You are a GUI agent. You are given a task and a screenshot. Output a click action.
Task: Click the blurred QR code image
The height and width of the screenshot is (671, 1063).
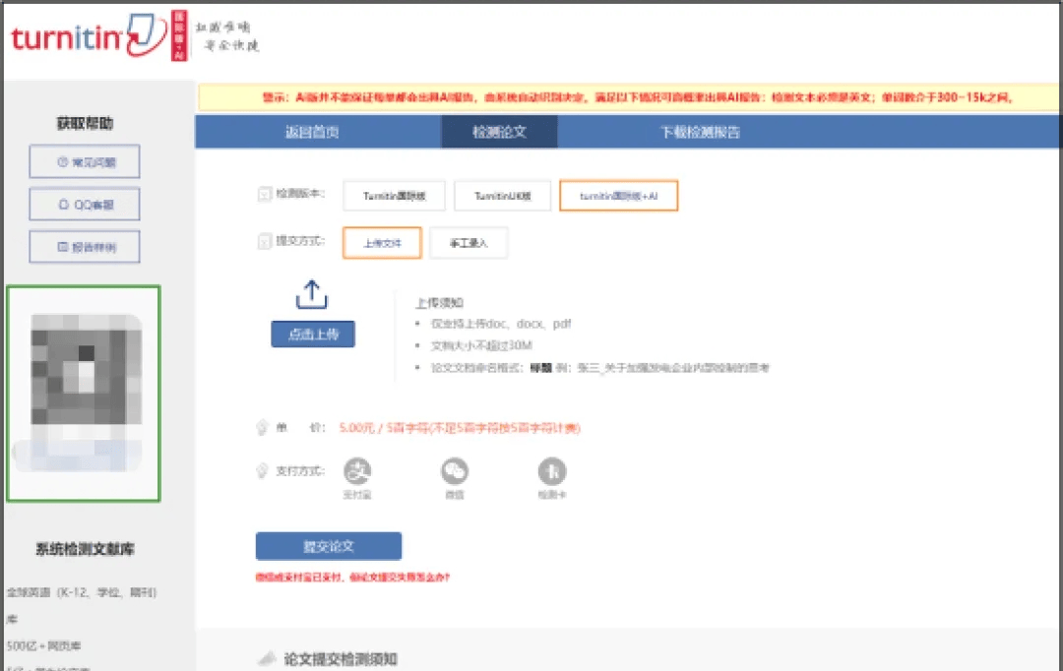pyautogui.click(x=85, y=394)
